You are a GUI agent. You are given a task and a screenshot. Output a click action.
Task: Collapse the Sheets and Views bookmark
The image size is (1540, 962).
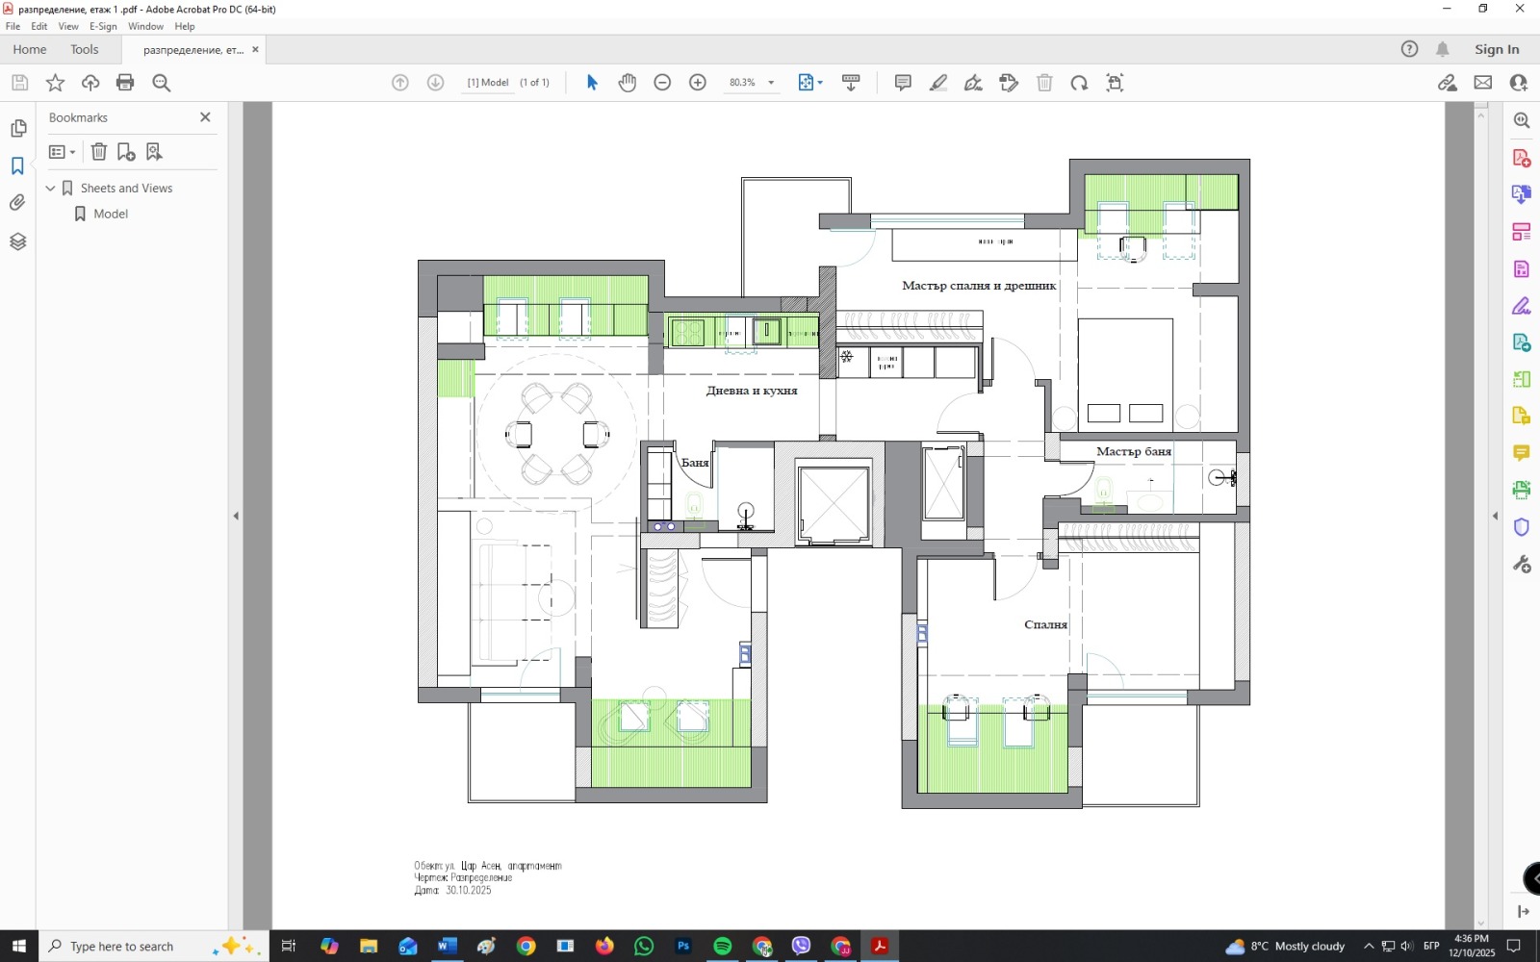51,189
